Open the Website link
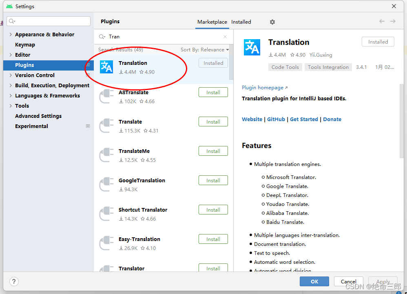 pos(252,119)
